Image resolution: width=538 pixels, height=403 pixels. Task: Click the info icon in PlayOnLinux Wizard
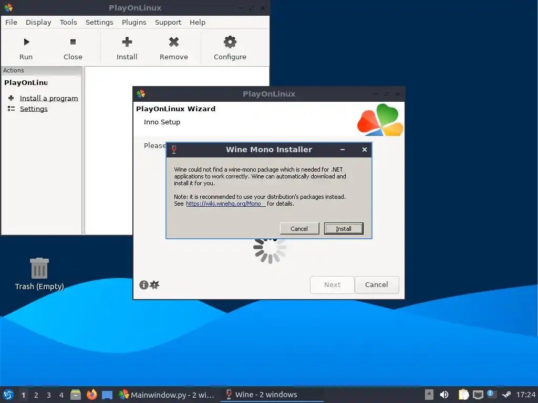point(144,285)
